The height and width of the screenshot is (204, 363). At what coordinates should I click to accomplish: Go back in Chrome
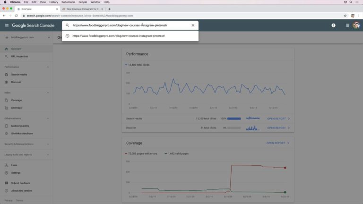[x=4, y=16]
